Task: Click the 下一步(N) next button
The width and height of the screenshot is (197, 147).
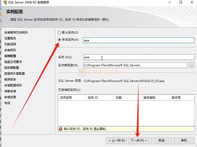Action: coord(139,140)
